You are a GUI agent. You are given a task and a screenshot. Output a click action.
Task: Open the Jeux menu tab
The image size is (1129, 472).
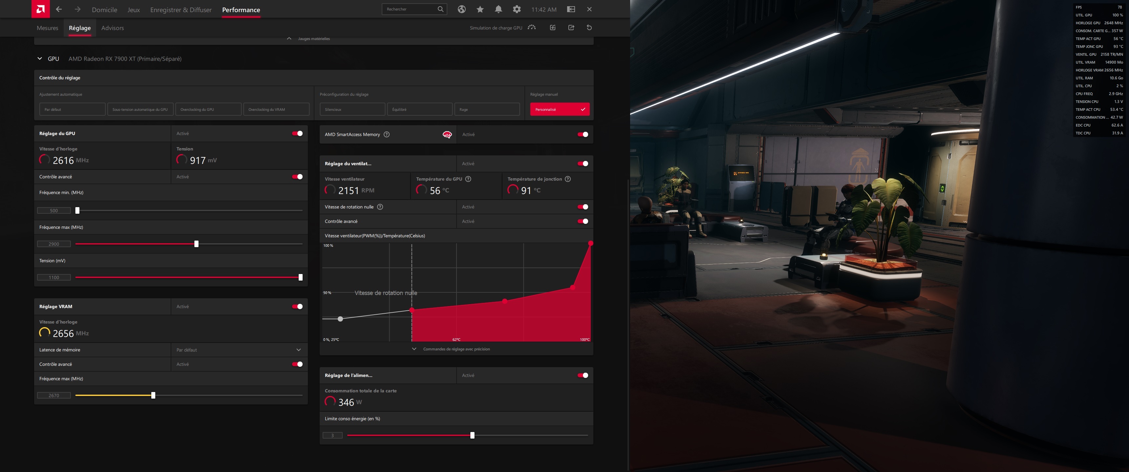click(133, 10)
